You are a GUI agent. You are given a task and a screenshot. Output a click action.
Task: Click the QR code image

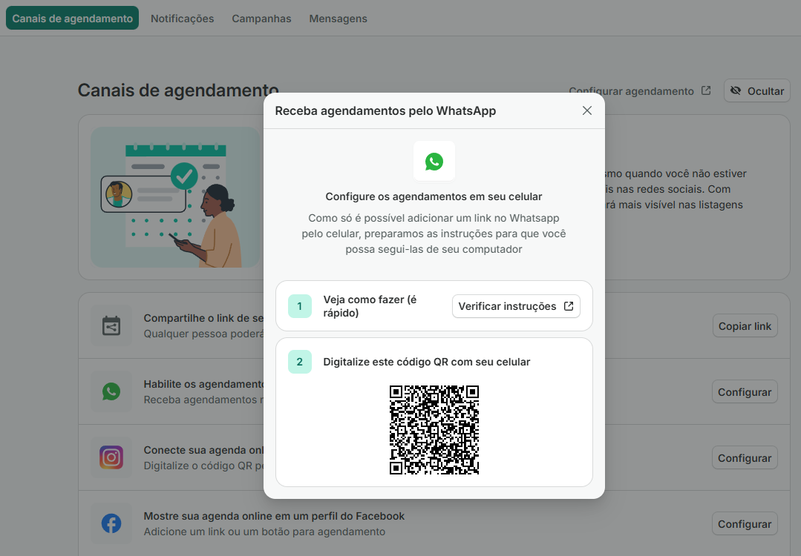(x=434, y=429)
